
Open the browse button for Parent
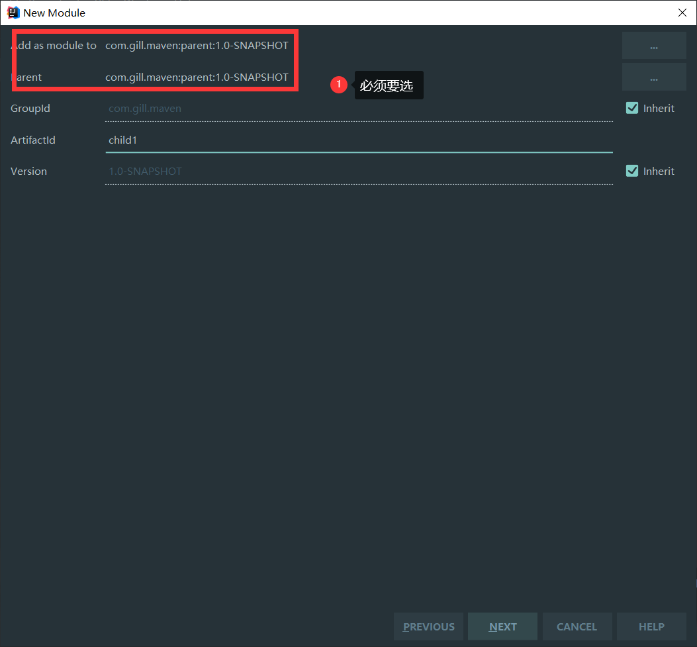654,77
